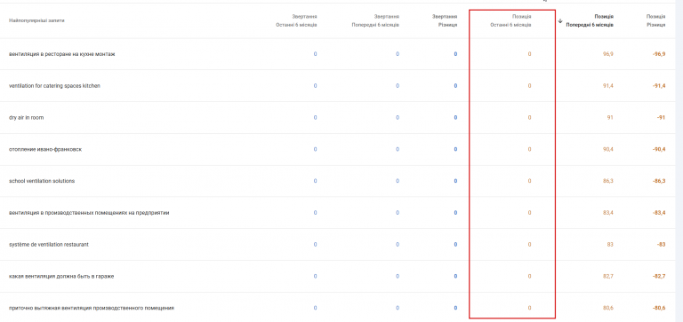Click the Найпопулярніші запити column header
The height and width of the screenshot is (322, 683).
[x=36, y=20]
